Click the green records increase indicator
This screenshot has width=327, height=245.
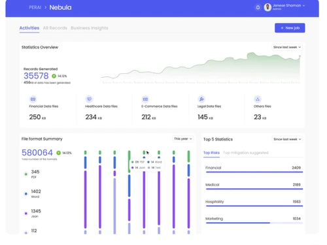(54, 76)
